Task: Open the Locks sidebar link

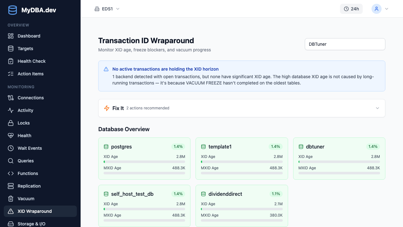Action: (40, 123)
